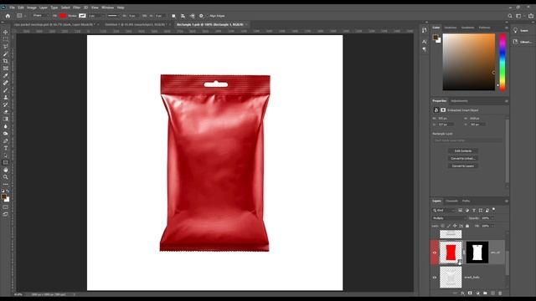
Task: Open the Window menu
Action: click(107, 8)
